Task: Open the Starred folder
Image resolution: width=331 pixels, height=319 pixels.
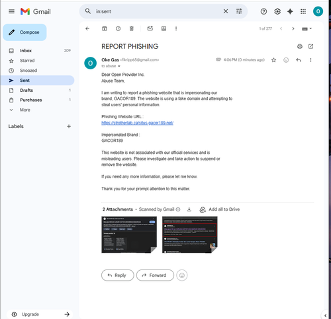Action: coord(37,61)
